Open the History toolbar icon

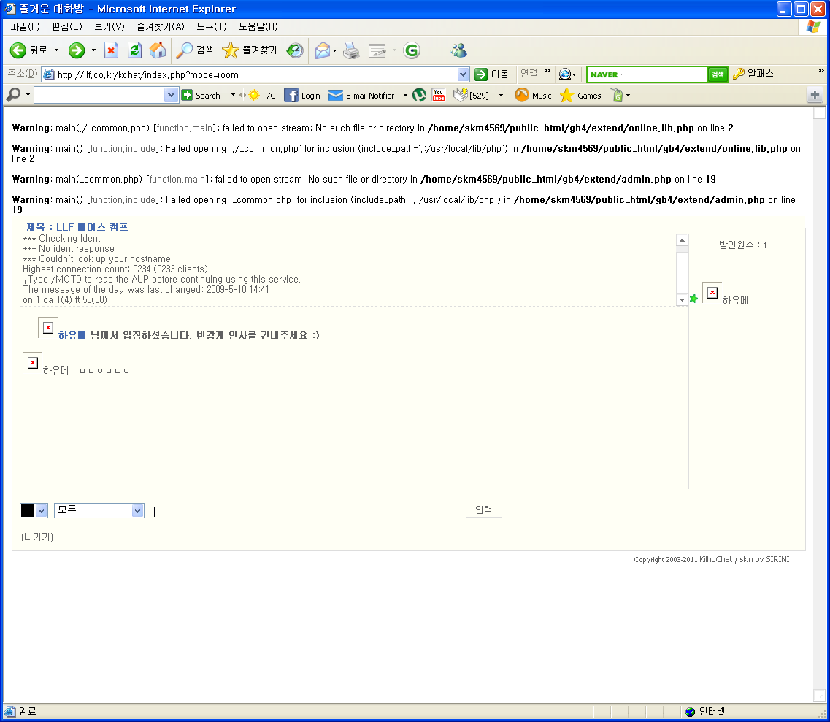pyautogui.click(x=295, y=50)
